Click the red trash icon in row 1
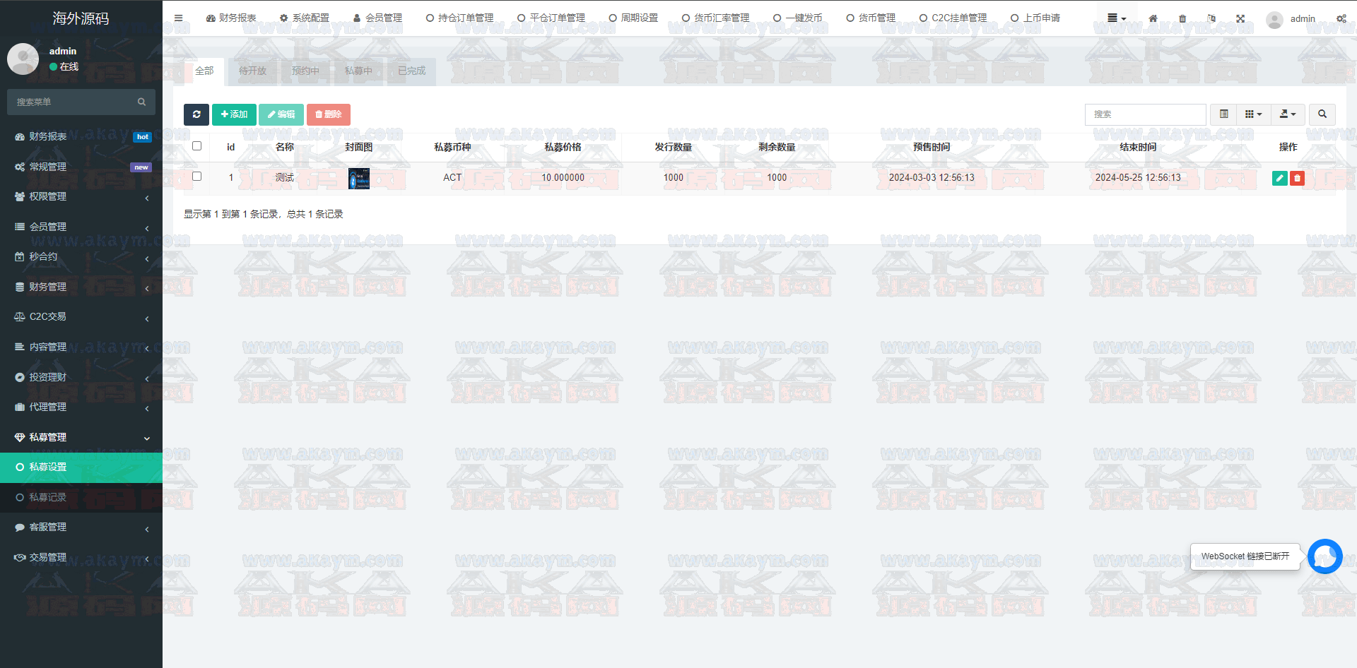The image size is (1357, 668). click(x=1297, y=178)
